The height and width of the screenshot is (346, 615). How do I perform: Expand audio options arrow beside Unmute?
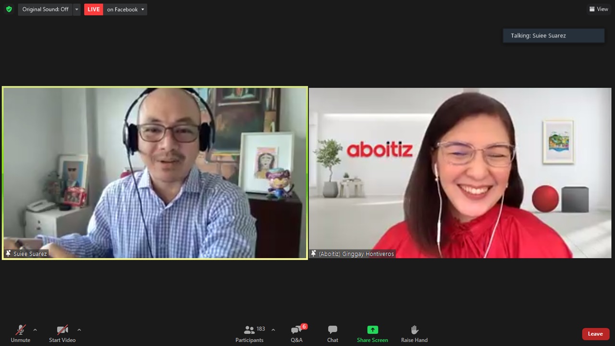tap(35, 330)
